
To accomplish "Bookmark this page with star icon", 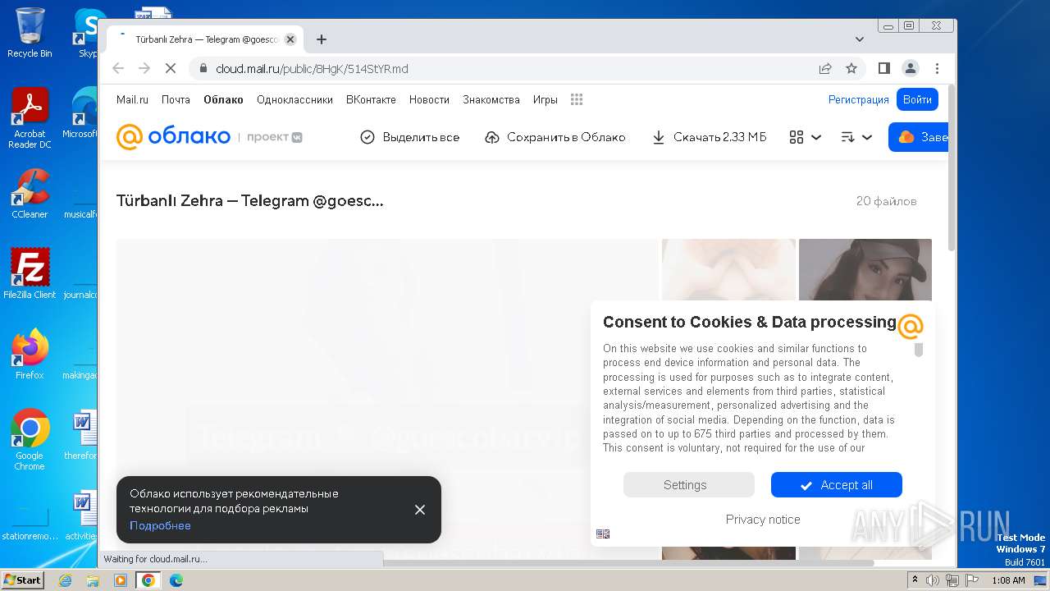I will pyautogui.click(x=851, y=69).
